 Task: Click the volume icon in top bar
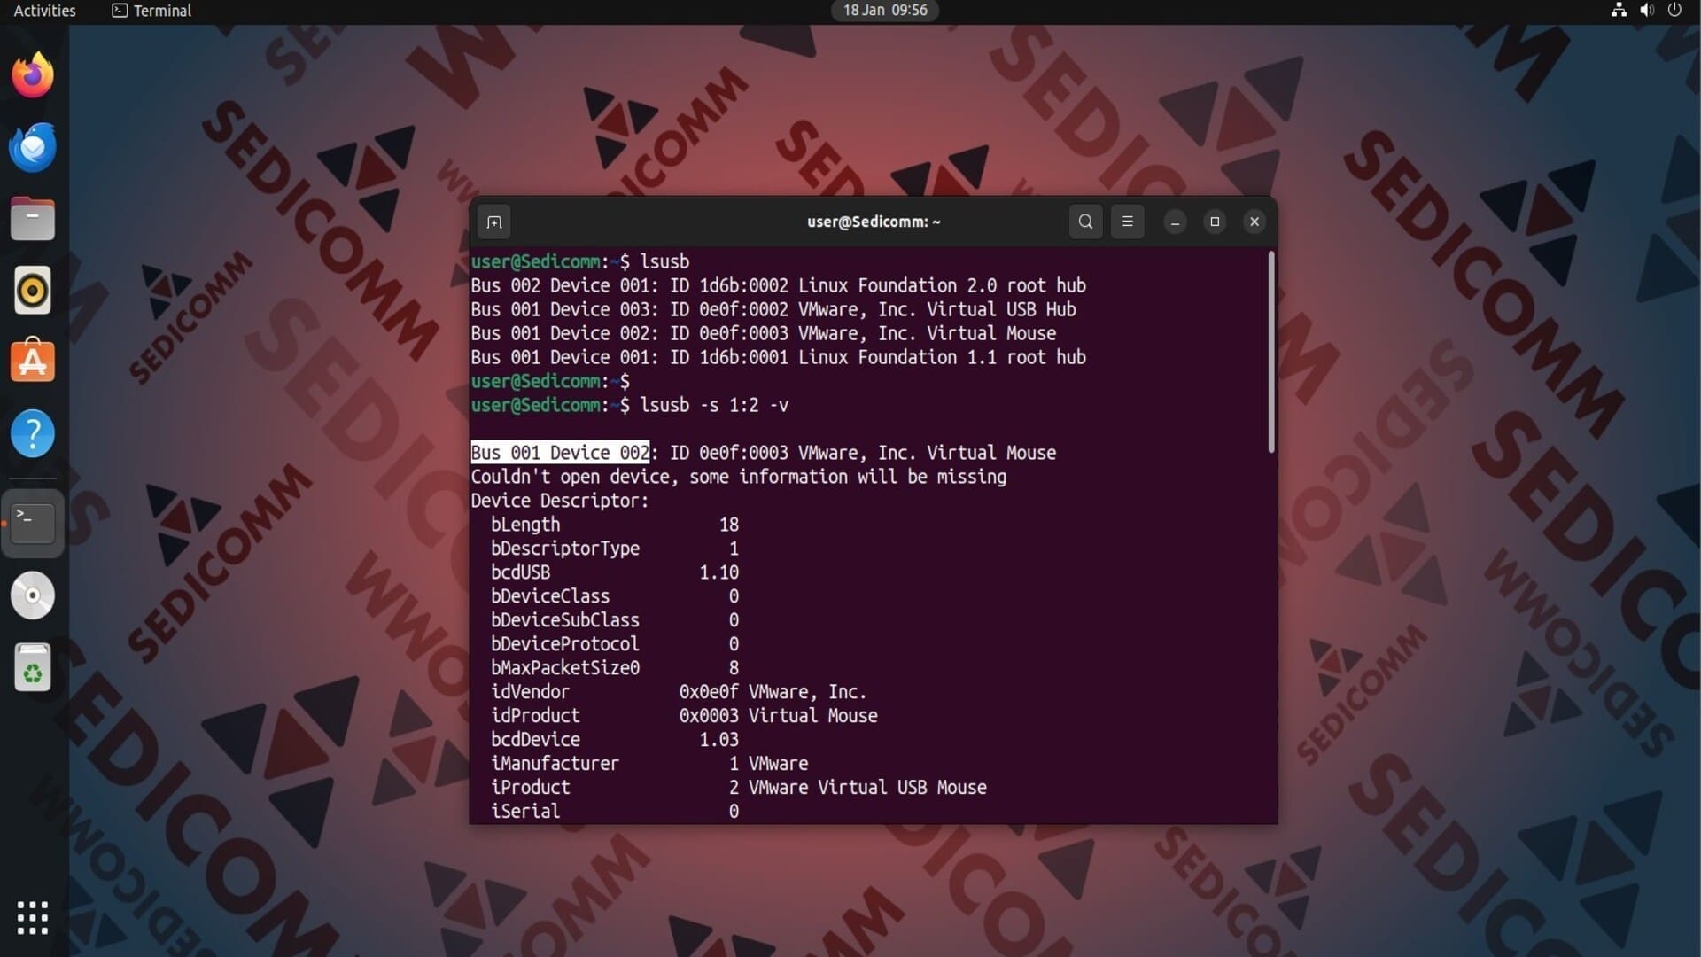[1646, 11]
